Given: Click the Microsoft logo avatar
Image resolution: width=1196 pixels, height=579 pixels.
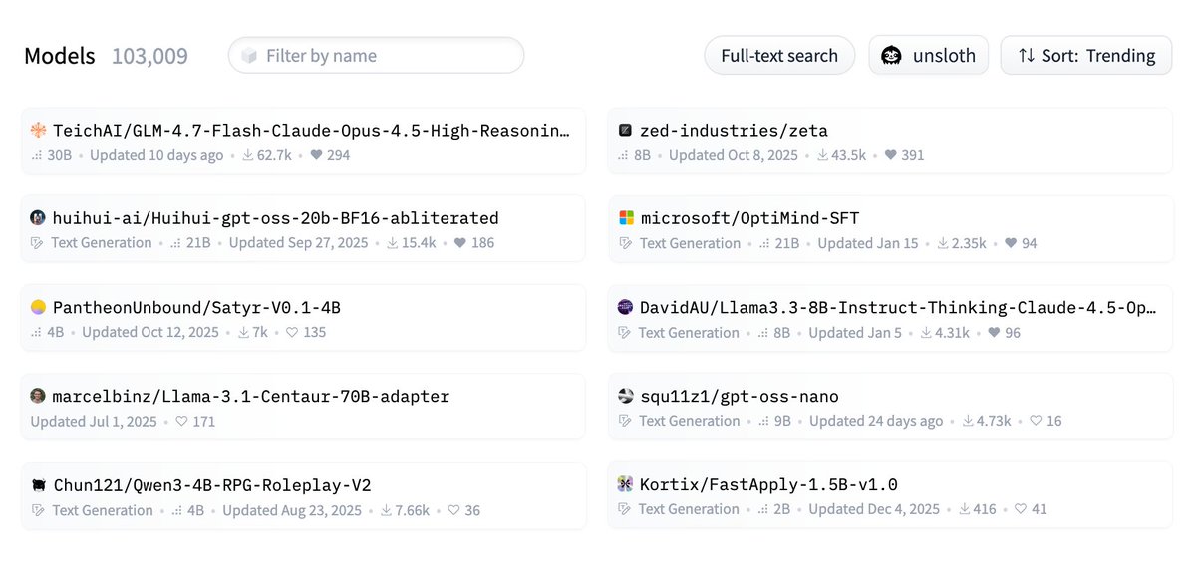Looking at the screenshot, I should pyautogui.click(x=626, y=217).
